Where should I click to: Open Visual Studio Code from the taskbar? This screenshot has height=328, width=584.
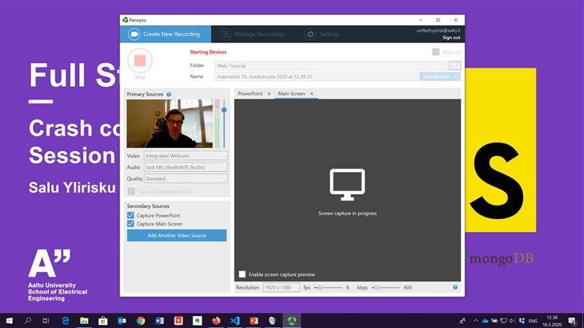point(235,321)
